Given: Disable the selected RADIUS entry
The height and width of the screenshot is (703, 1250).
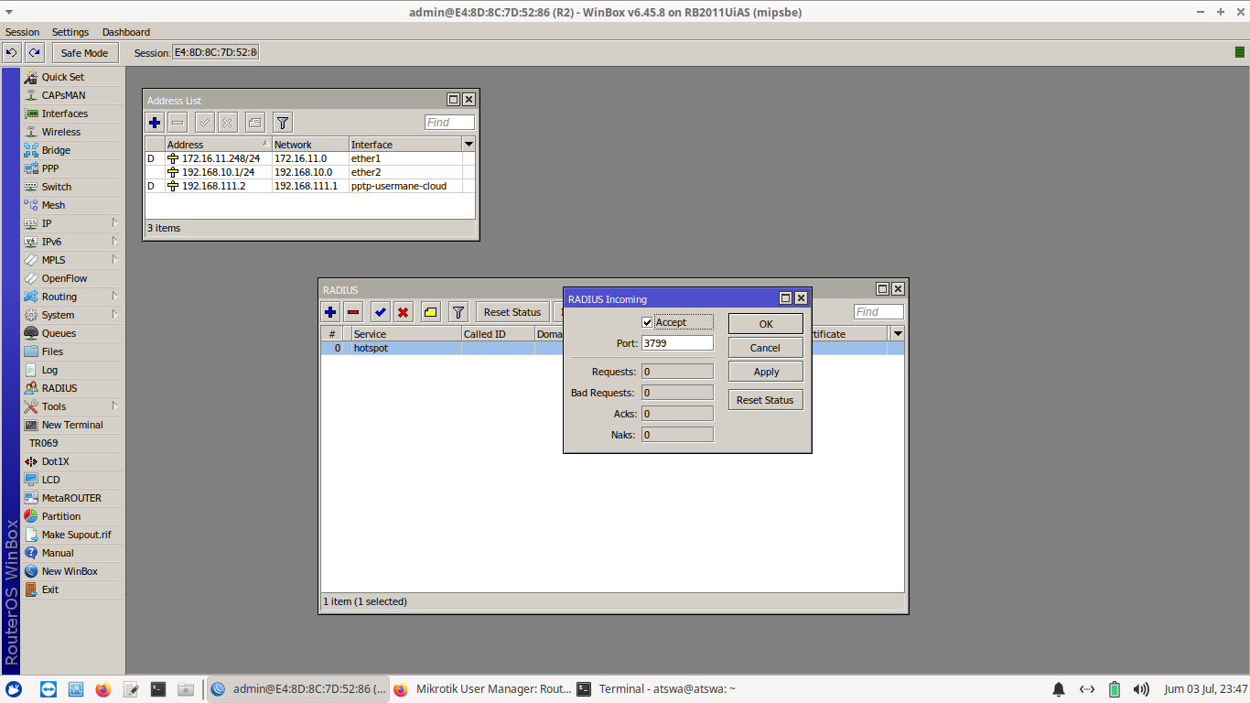Looking at the screenshot, I should (x=404, y=312).
